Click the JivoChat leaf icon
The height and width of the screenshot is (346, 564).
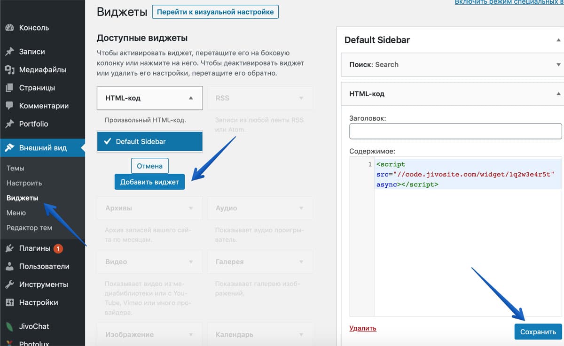(x=9, y=326)
